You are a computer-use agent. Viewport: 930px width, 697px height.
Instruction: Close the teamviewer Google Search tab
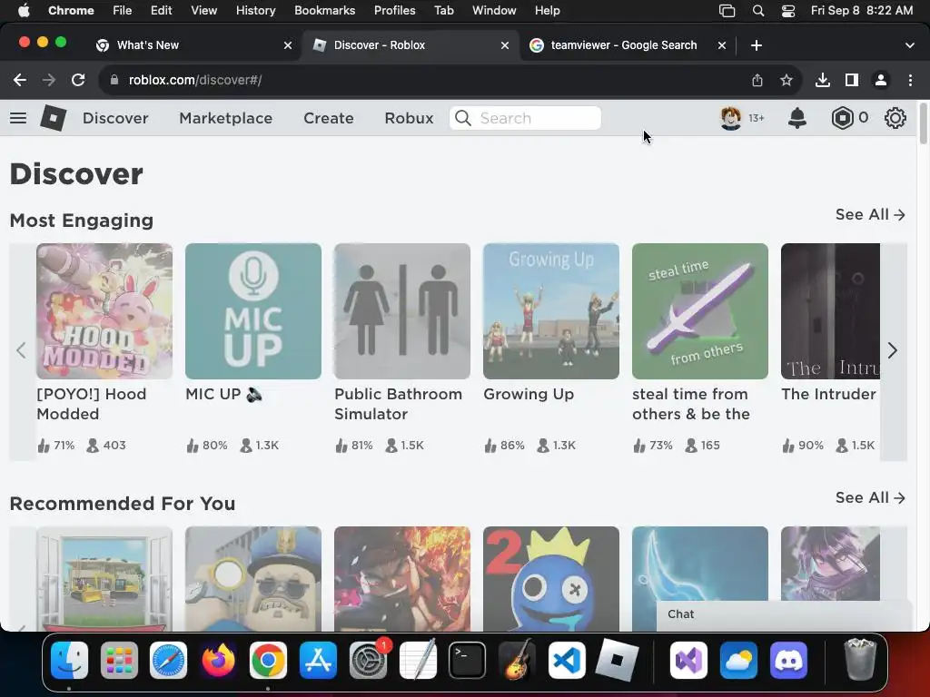point(722,45)
